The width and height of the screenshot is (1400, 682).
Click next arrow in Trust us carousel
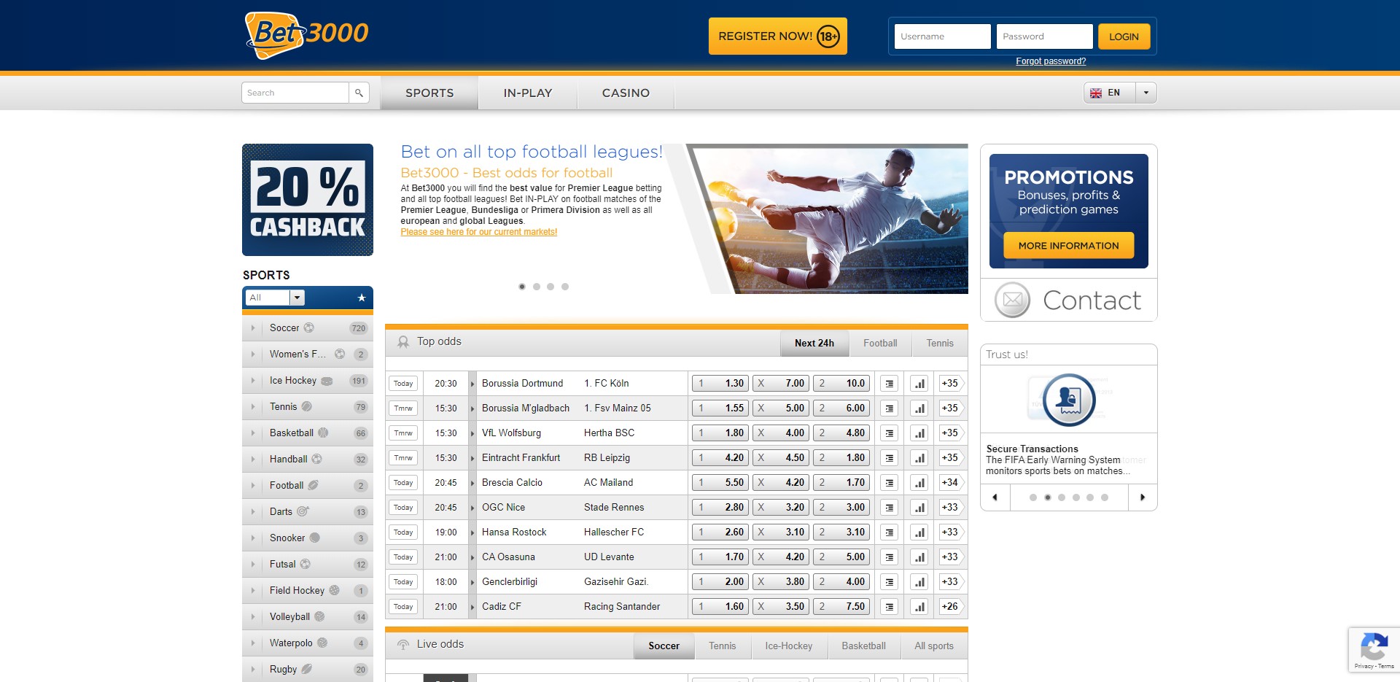(1143, 497)
